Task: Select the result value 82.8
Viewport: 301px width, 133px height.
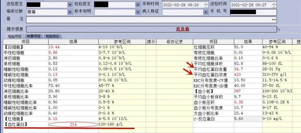Action: 239,64
